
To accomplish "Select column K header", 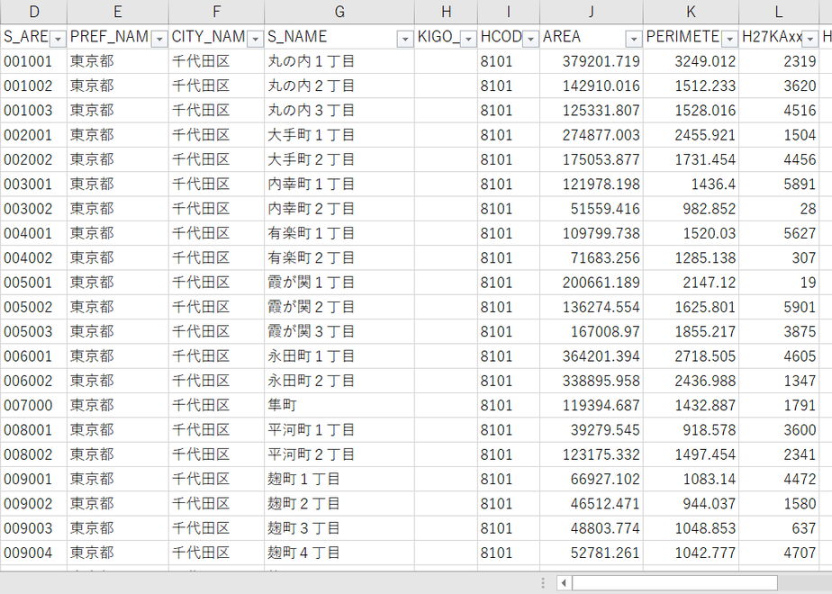I will click(691, 12).
